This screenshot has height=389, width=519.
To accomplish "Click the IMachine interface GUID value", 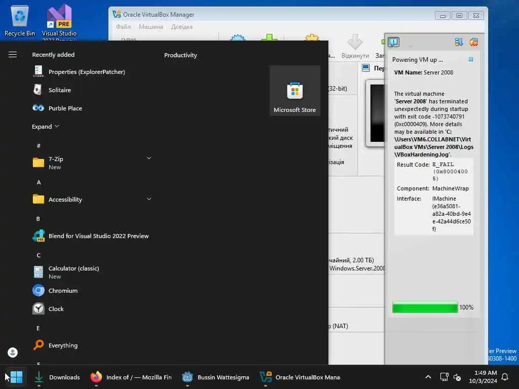I will [x=452, y=214].
